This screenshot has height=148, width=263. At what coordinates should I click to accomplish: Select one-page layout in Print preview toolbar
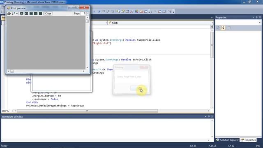point(22,14)
